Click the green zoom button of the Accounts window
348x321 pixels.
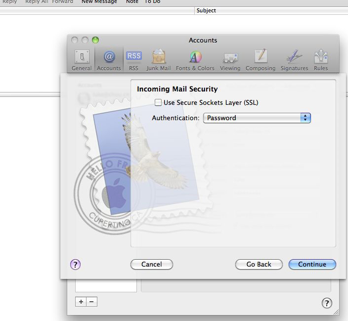tap(95, 40)
